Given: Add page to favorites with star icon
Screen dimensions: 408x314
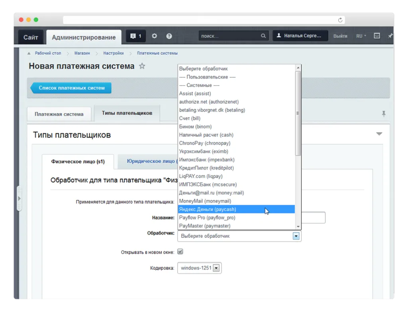Looking at the screenshot, I should [x=142, y=66].
